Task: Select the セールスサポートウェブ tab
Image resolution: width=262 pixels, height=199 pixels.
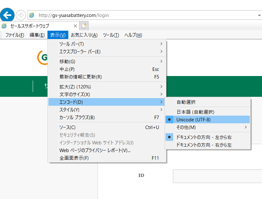Action: (39, 26)
